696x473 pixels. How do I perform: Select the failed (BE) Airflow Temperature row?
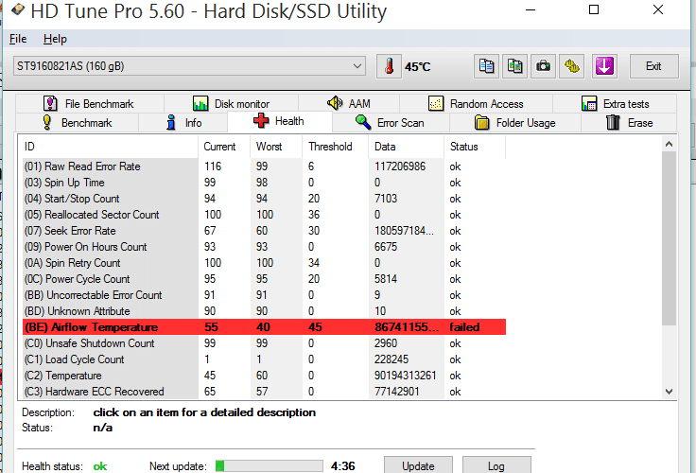coord(264,327)
